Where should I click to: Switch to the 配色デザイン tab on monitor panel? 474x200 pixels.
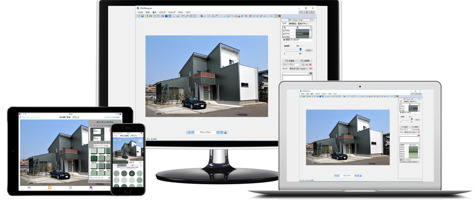(x=303, y=24)
